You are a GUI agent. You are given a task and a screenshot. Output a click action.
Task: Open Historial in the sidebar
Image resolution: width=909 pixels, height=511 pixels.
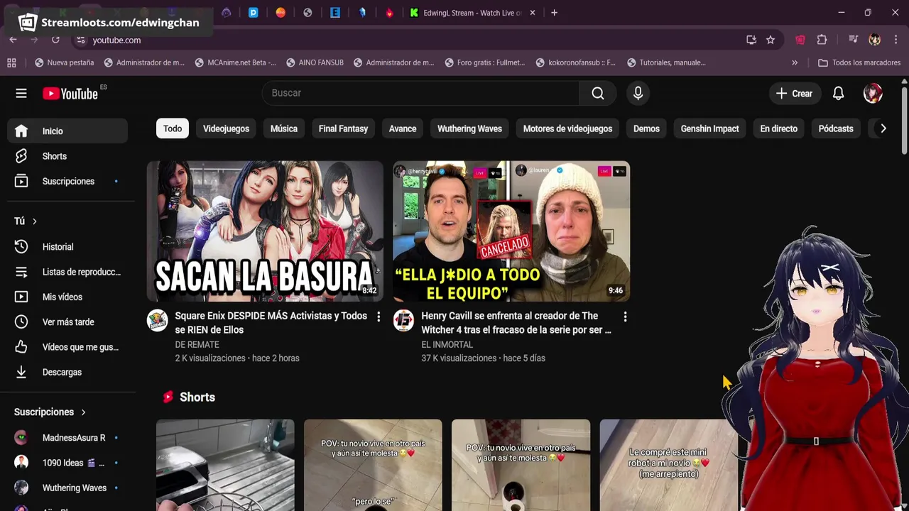[x=67, y=247]
